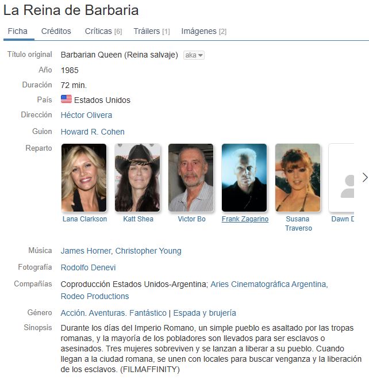
Task: Open the Dawn placeholder avatar photo
Action: [x=341, y=178]
